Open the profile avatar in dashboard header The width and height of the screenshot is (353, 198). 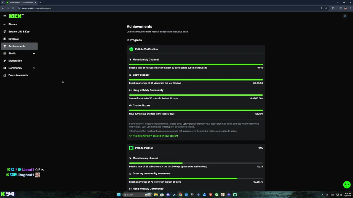345,16
